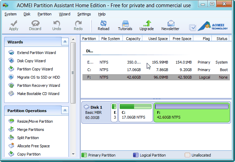This screenshot has width=235, height=162.
Task: Sort by File System column header
Action: tap(110, 39)
